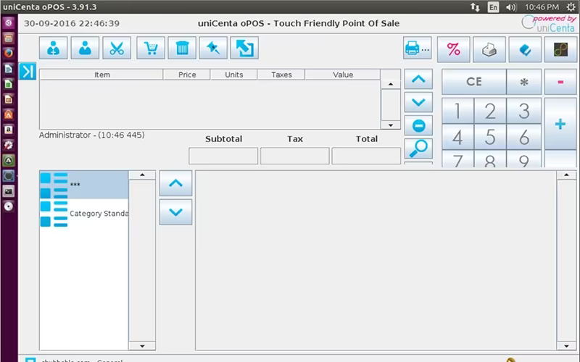Select the *** category
The height and width of the screenshot is (362, 580).
84,185
